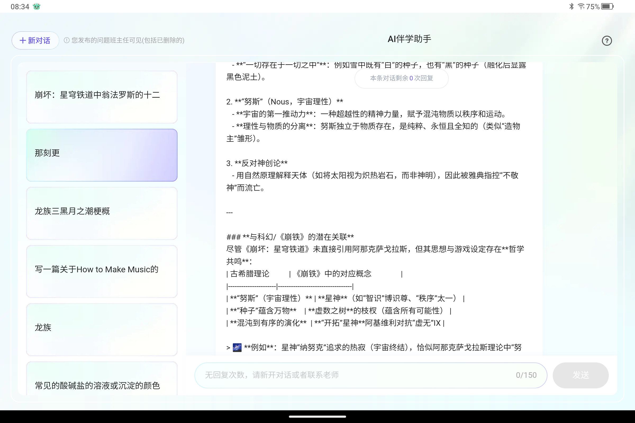Screen dimensions: 635x423
Task: Tap the Bluetooth status icon
Action: (x=571, y=6)
